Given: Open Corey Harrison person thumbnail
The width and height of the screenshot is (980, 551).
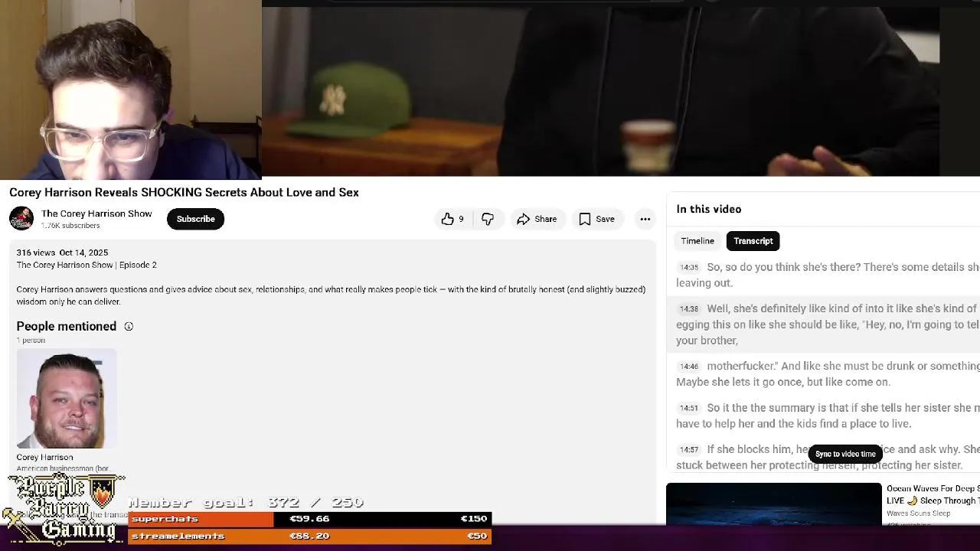Looking at the screenshot, I should click(x=67, y=399).
